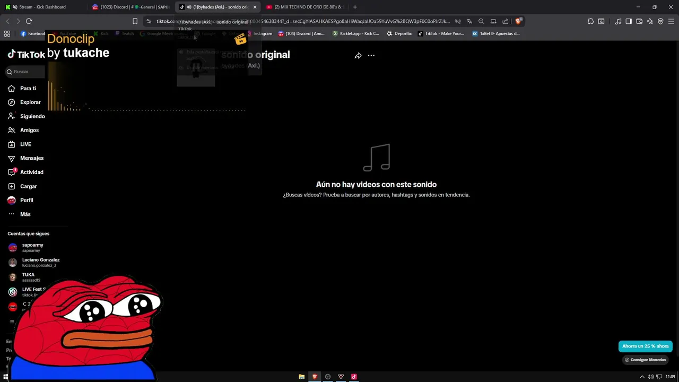Image resolution: width=679 pixels, height=382 pixels.
Task: Open the browser main menu
Action: (x=671, y=21)
